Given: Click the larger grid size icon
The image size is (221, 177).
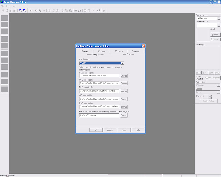Looking at the screenshot, I should 15,11.
